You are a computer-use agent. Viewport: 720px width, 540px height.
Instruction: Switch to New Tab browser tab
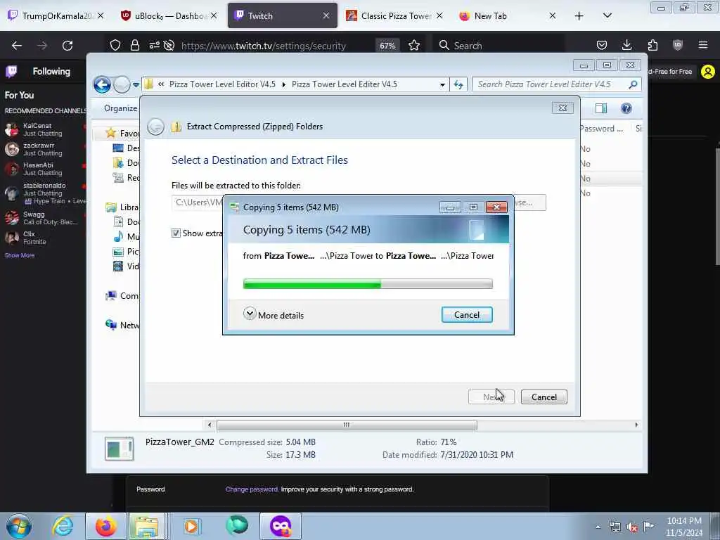coord(507,16)
